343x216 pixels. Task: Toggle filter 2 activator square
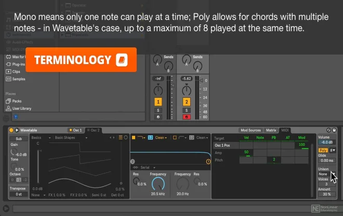click(x=175, y=137)
